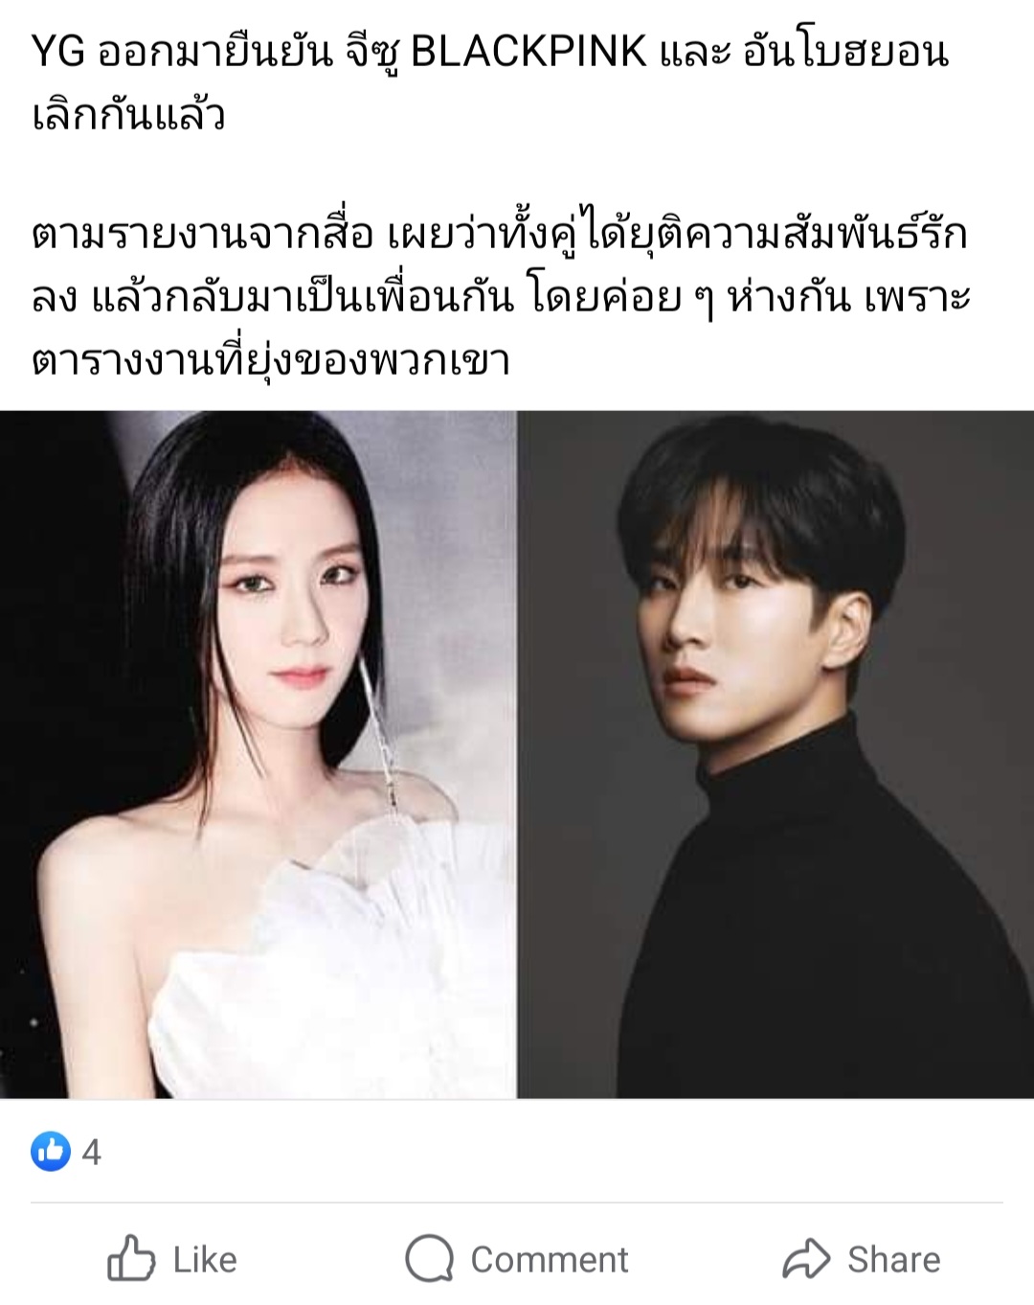Click the post headline starting with YG

[x=490, y=82]
